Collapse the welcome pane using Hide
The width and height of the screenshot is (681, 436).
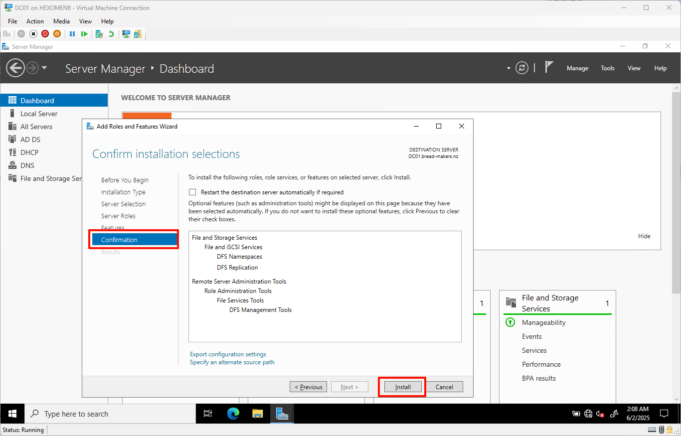click(x=644, y=236)
